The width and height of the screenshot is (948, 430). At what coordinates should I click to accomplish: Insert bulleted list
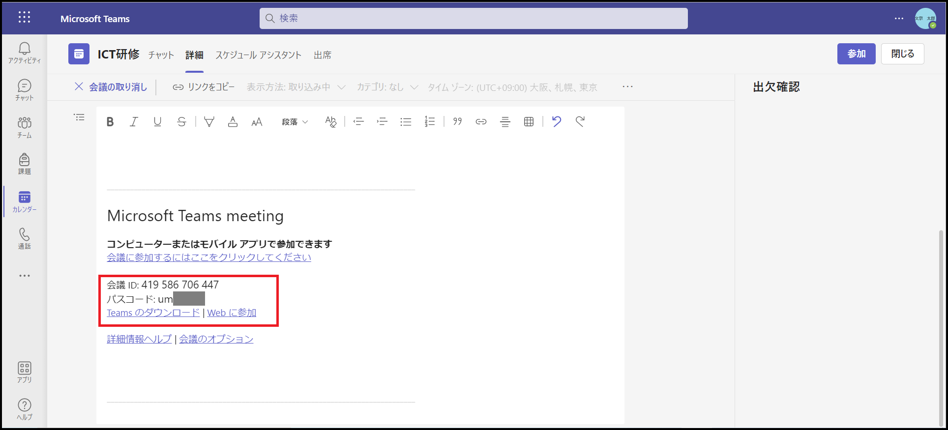pyautogui.click(x=406, y=122)
